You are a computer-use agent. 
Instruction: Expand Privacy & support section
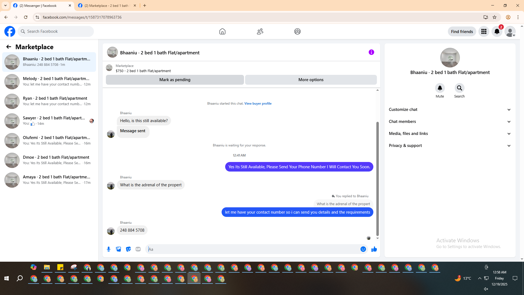point(449,146)
